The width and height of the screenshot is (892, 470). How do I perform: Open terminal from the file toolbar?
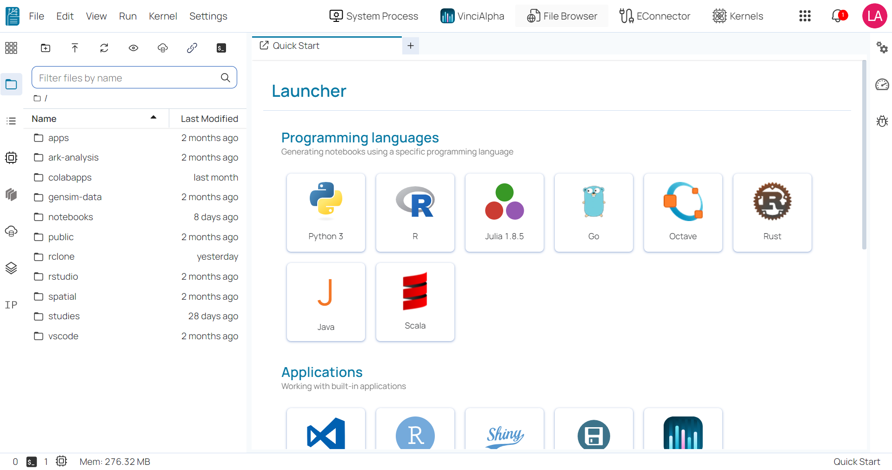tap(221, 48)
